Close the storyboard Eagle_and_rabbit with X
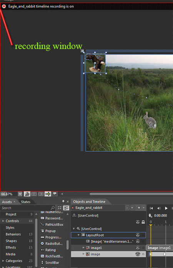 [132, 208]
